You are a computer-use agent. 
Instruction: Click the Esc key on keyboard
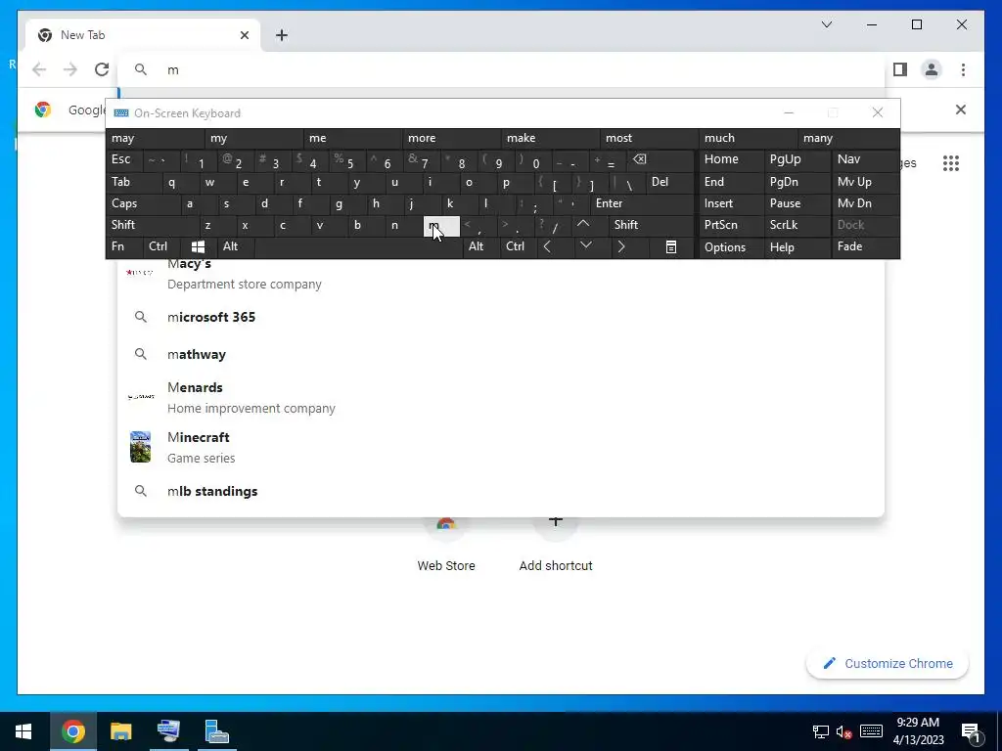point(124,159)
